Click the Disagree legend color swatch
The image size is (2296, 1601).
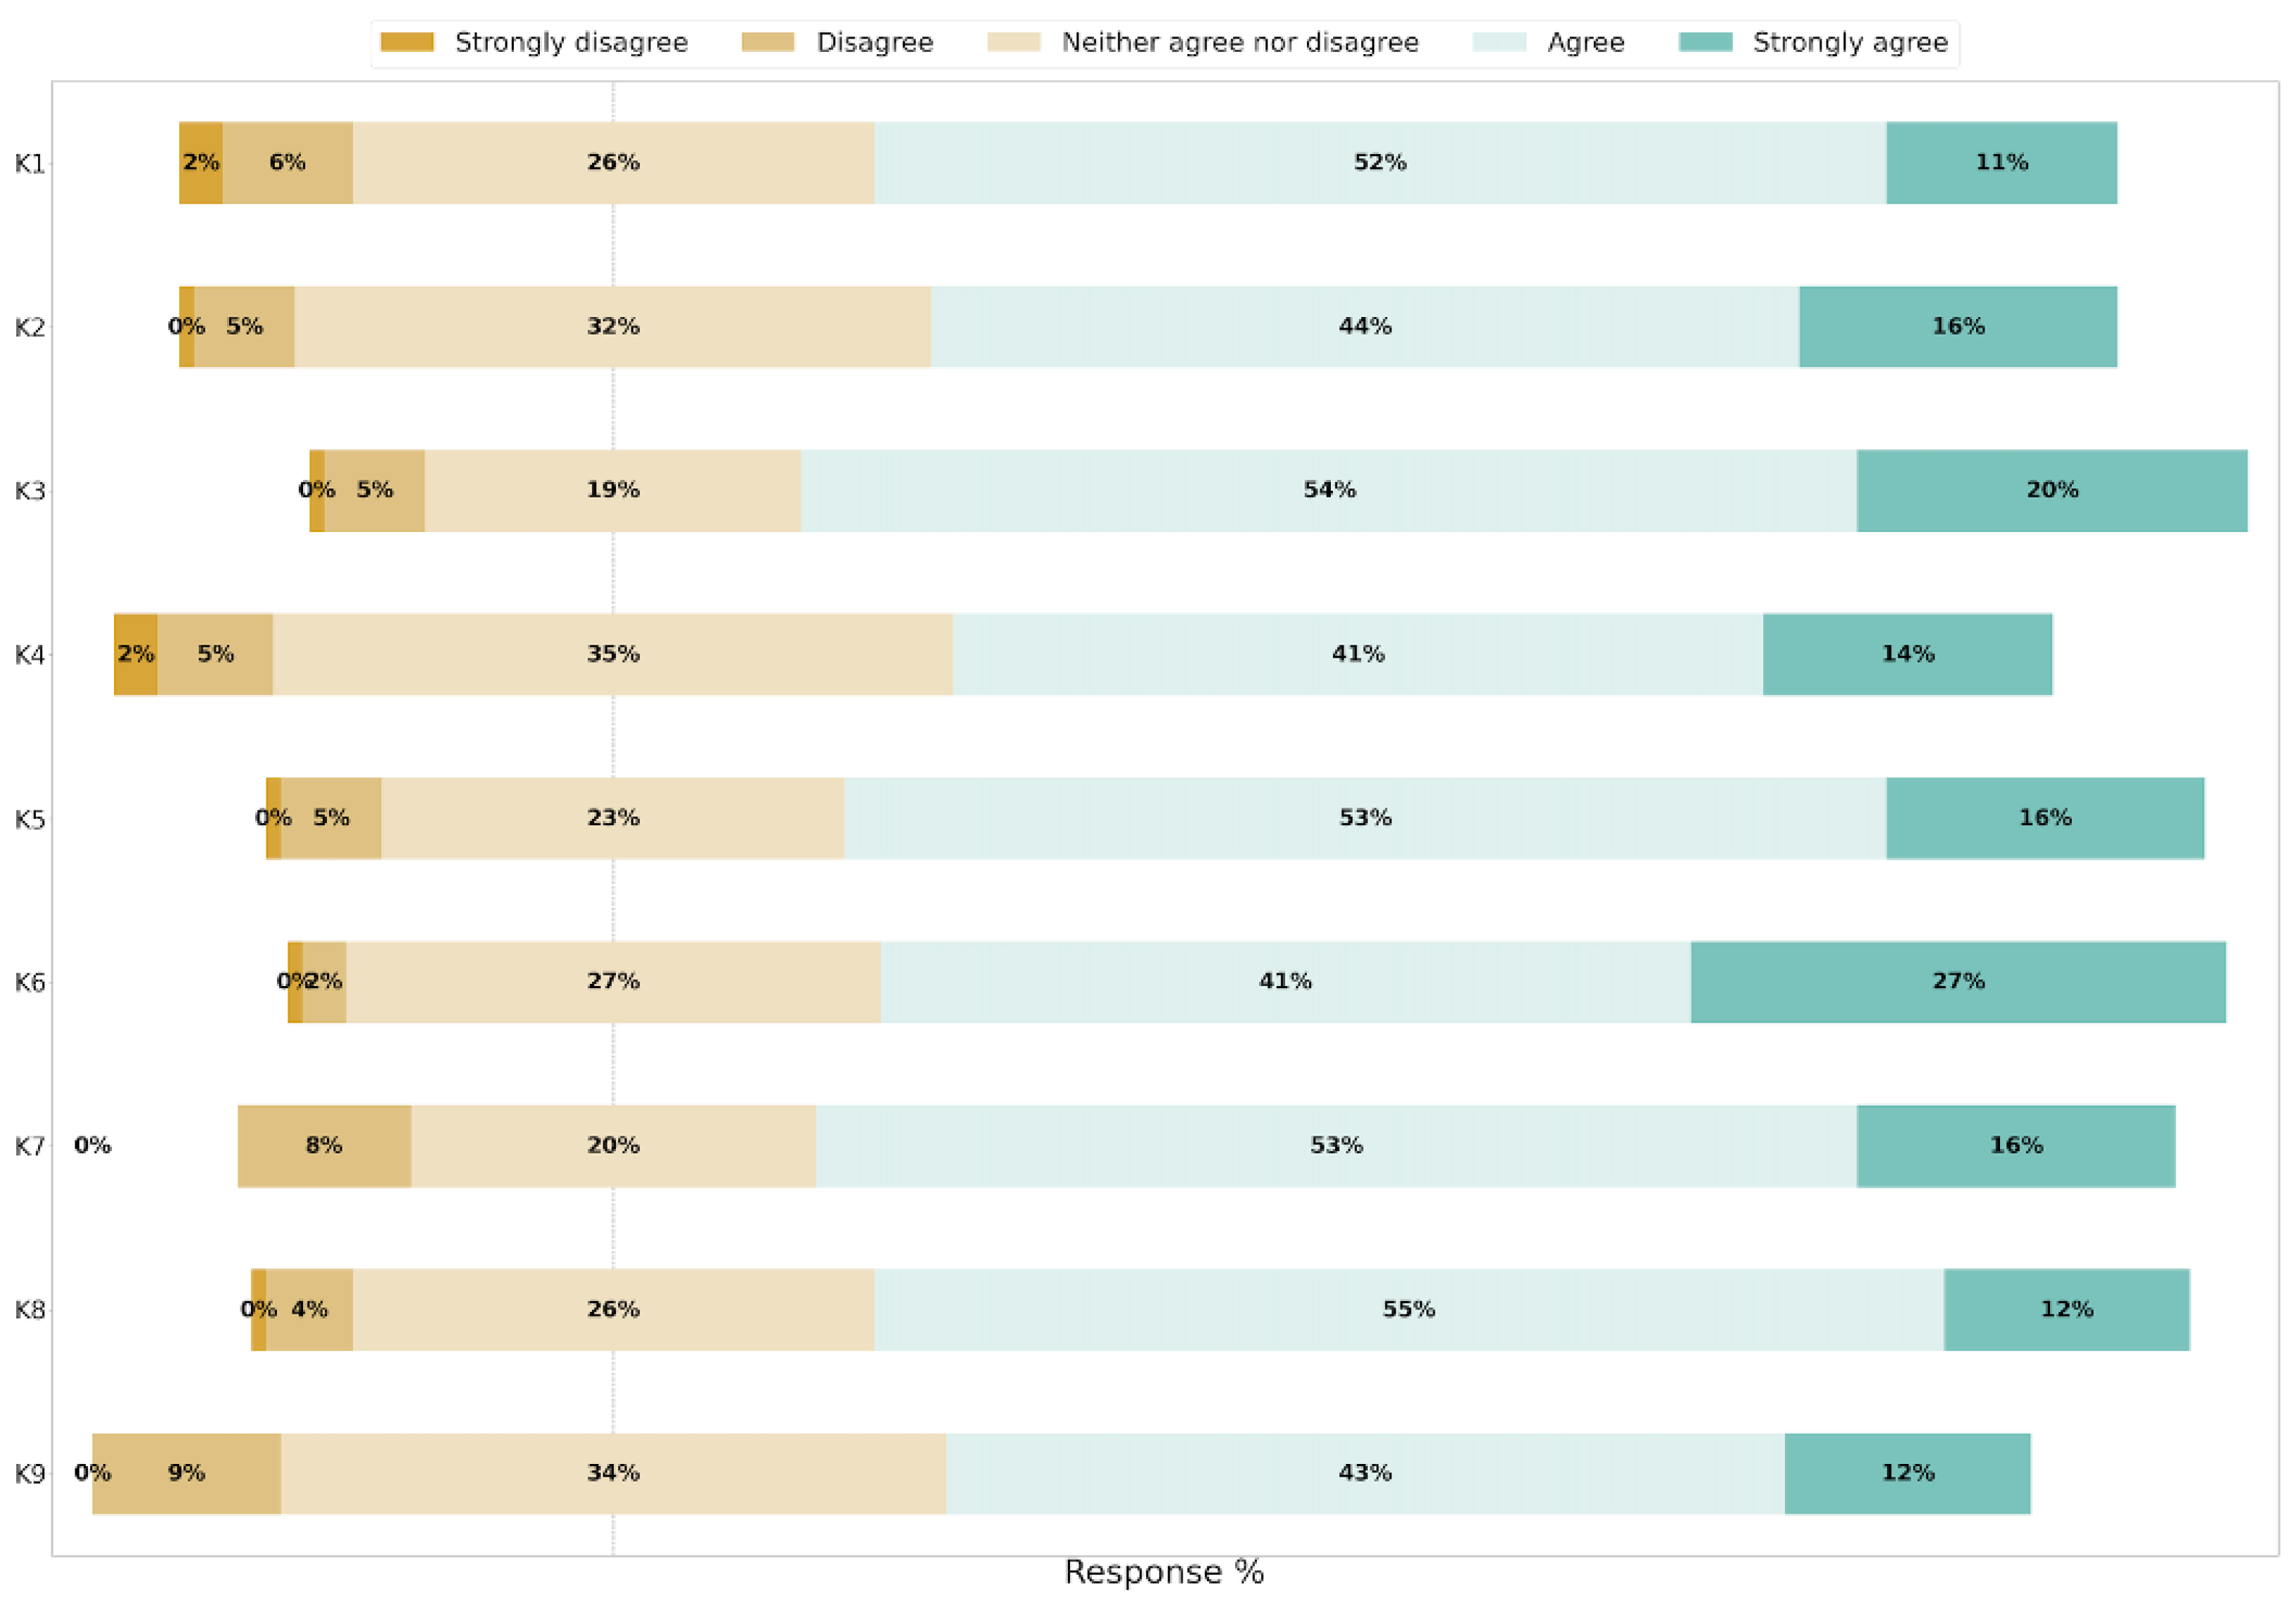[x=767, y=42]
